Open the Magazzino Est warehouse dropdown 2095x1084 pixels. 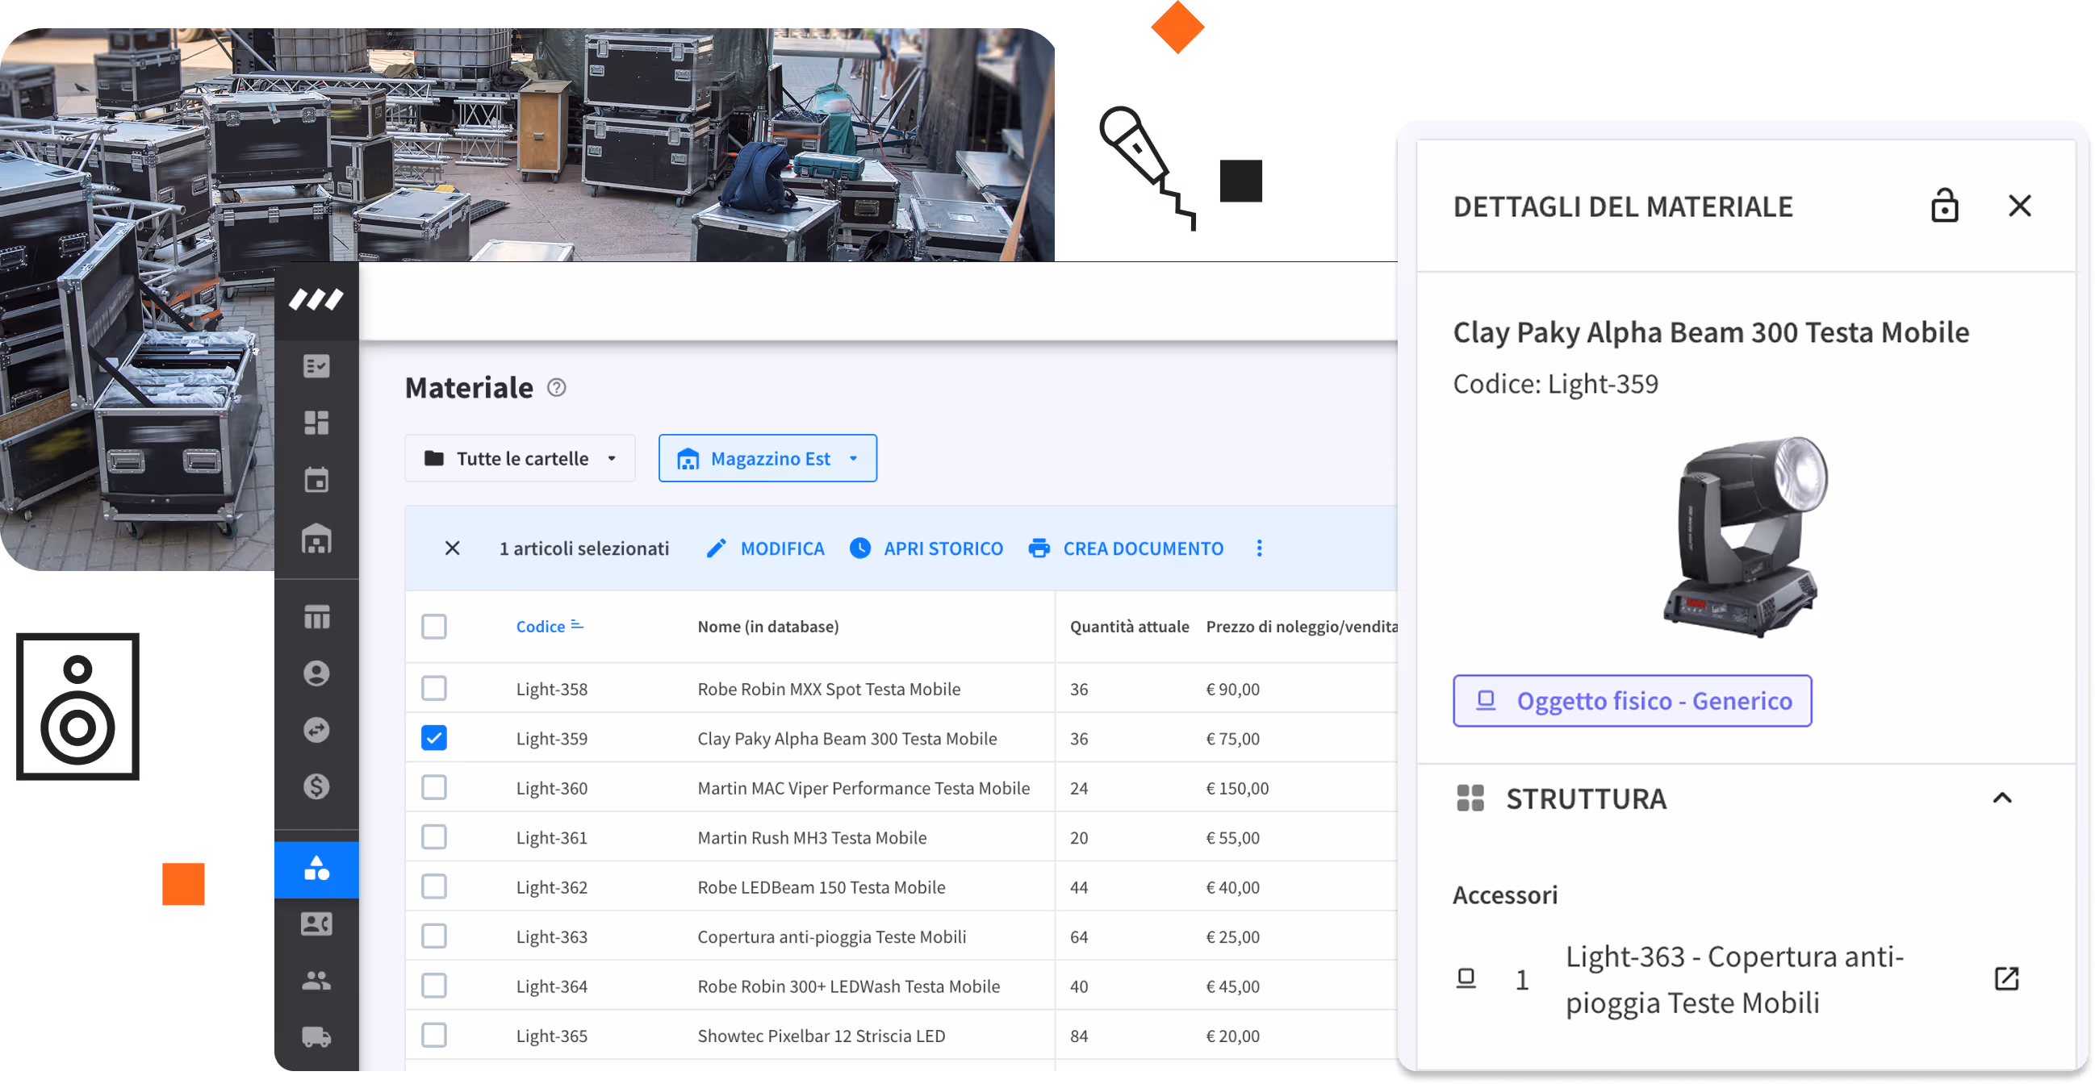point(767,458)
